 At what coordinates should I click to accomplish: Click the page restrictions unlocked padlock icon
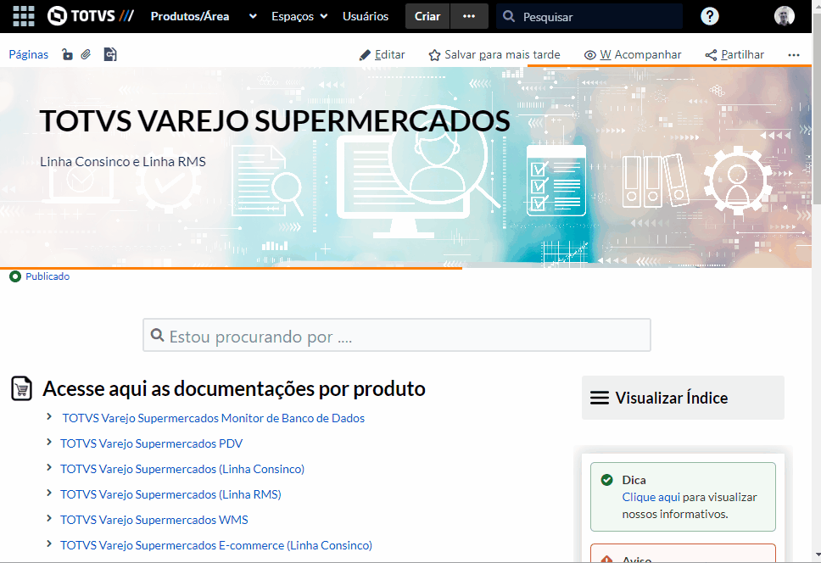(x=67, y=54)
